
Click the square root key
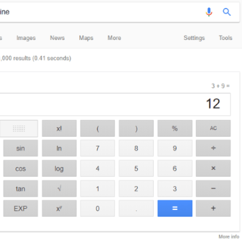coord(59,189)
